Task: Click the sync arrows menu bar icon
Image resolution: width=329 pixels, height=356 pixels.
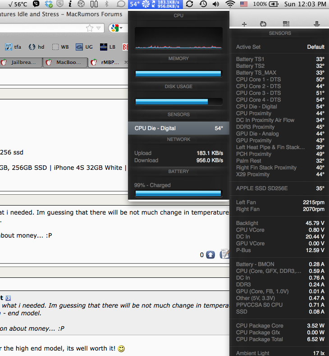Action: click(190, 4)
